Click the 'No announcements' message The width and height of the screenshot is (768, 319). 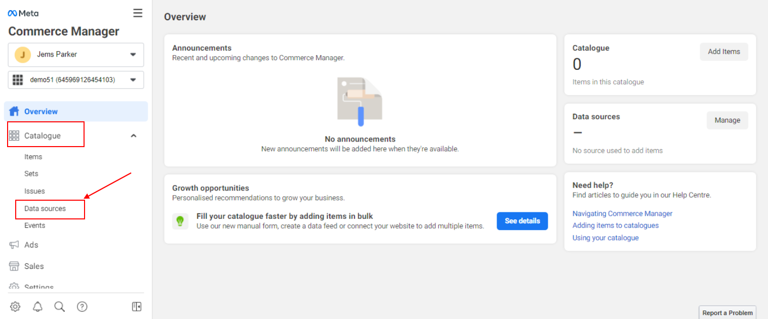point(360,139)
